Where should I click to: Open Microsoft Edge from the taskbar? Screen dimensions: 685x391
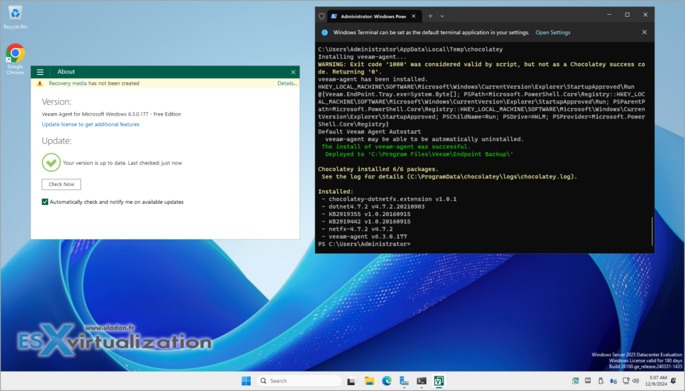pyautogui.click(x=387, y=380)
